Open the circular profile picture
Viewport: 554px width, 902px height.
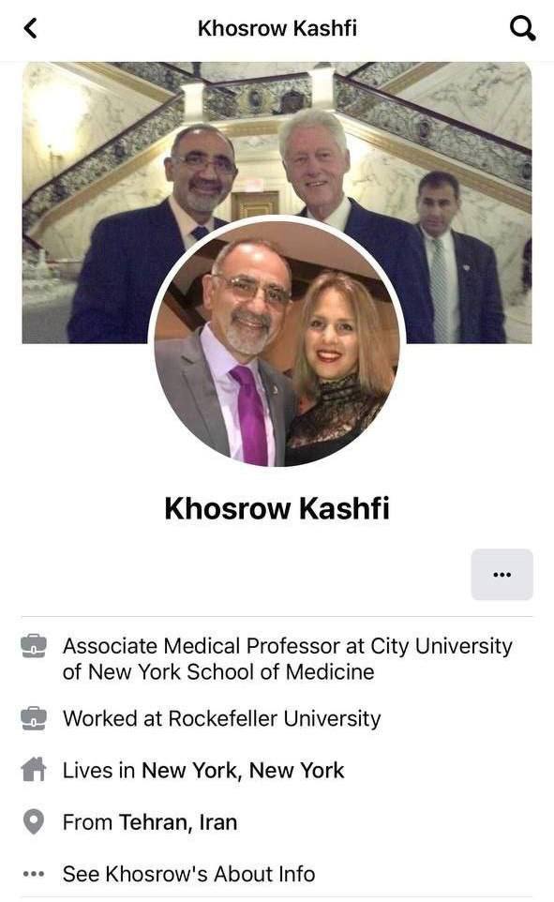tap(277, 344)
